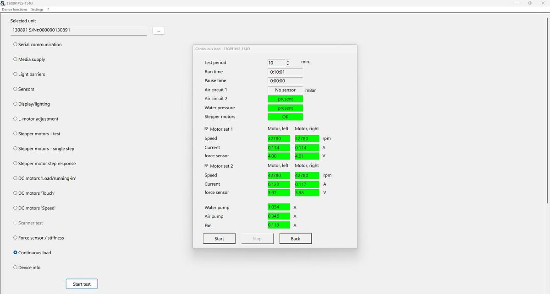Click the Start test button
This screenshot has height=294, width=550.
tap(82, 284)
